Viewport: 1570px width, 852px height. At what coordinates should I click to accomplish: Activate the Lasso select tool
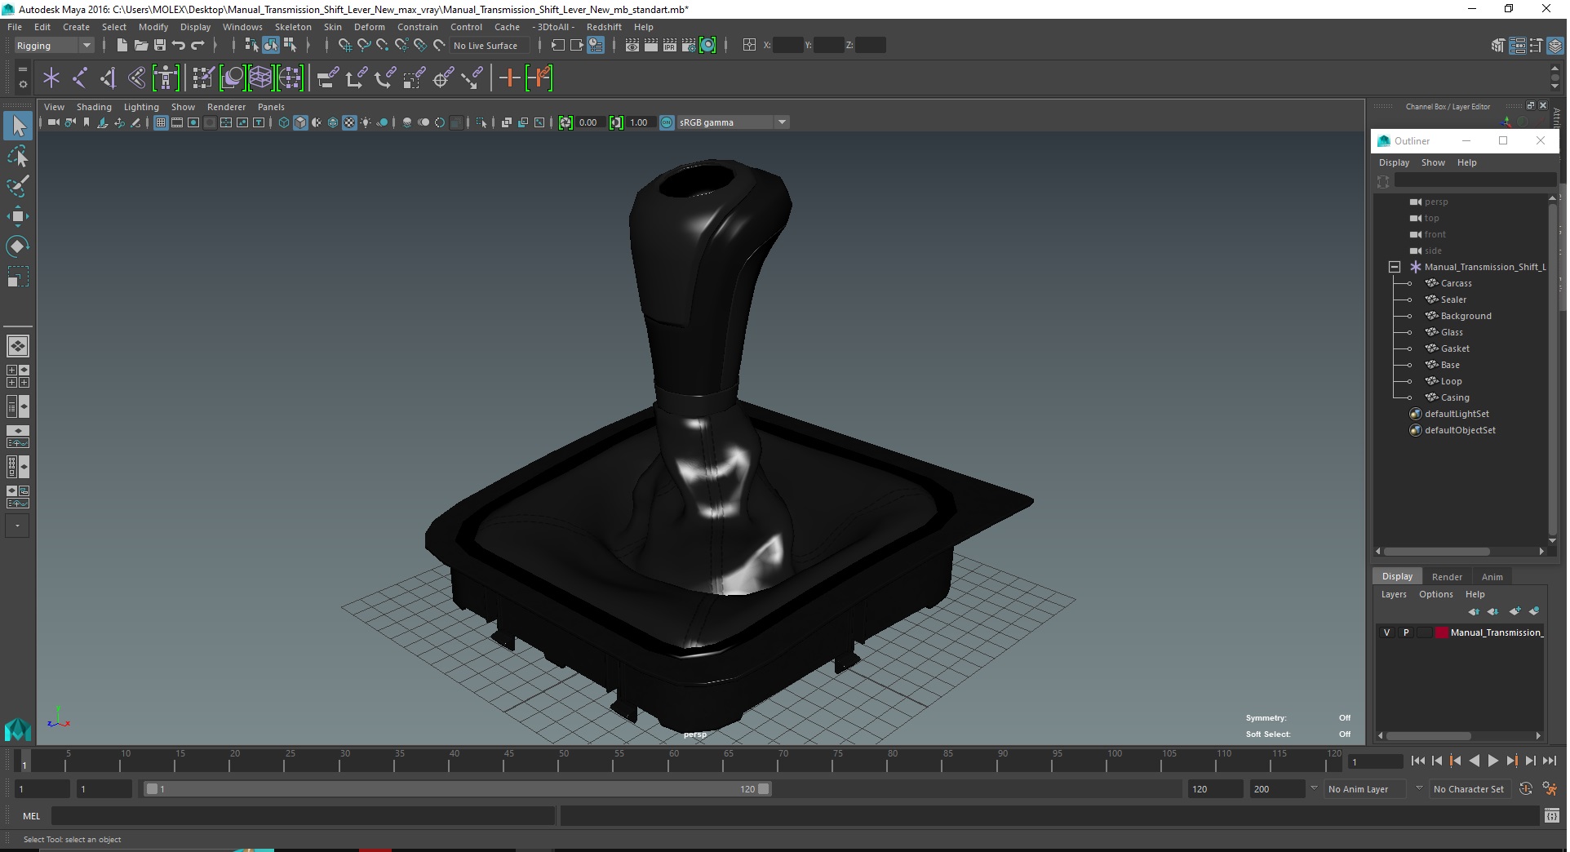click(x=18, y=156)
